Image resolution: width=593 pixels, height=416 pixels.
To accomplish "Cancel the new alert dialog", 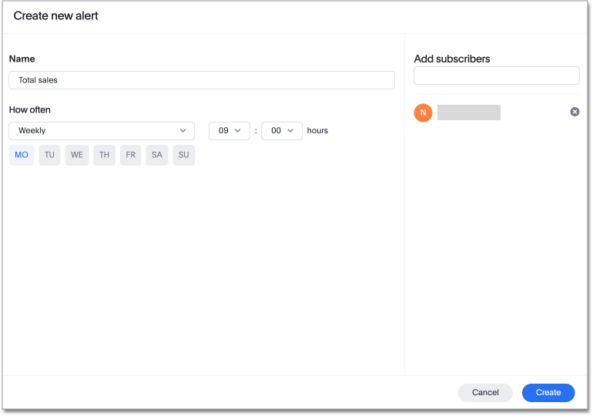I will point(485,393).
